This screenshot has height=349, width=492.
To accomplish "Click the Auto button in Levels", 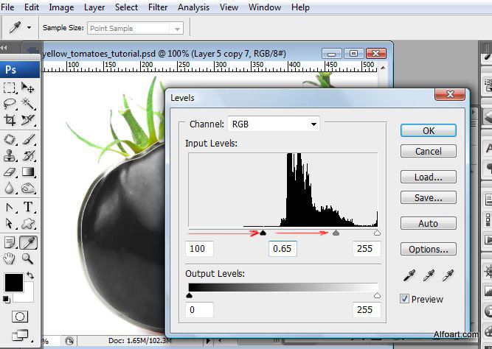I will (x=428, y=223).
